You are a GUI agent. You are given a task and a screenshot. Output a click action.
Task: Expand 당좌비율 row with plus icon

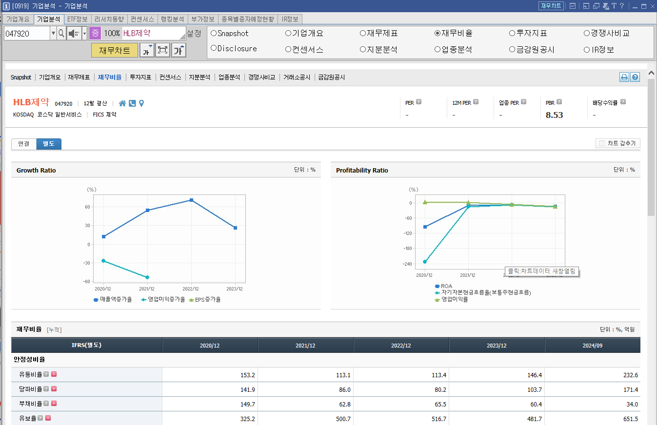click(54, 389)
